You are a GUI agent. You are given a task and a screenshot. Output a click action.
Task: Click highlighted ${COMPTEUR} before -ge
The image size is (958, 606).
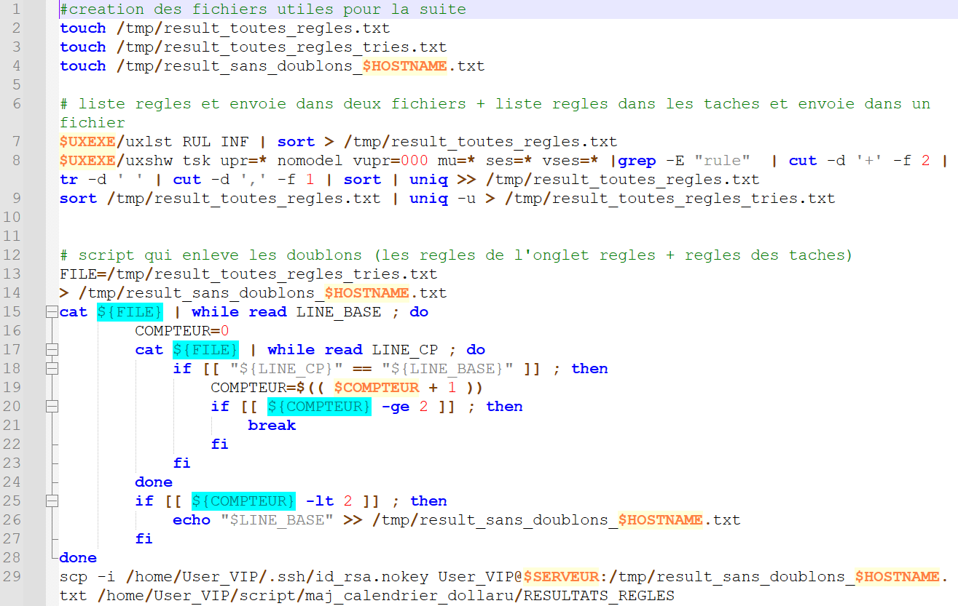[x=319, y=407]
